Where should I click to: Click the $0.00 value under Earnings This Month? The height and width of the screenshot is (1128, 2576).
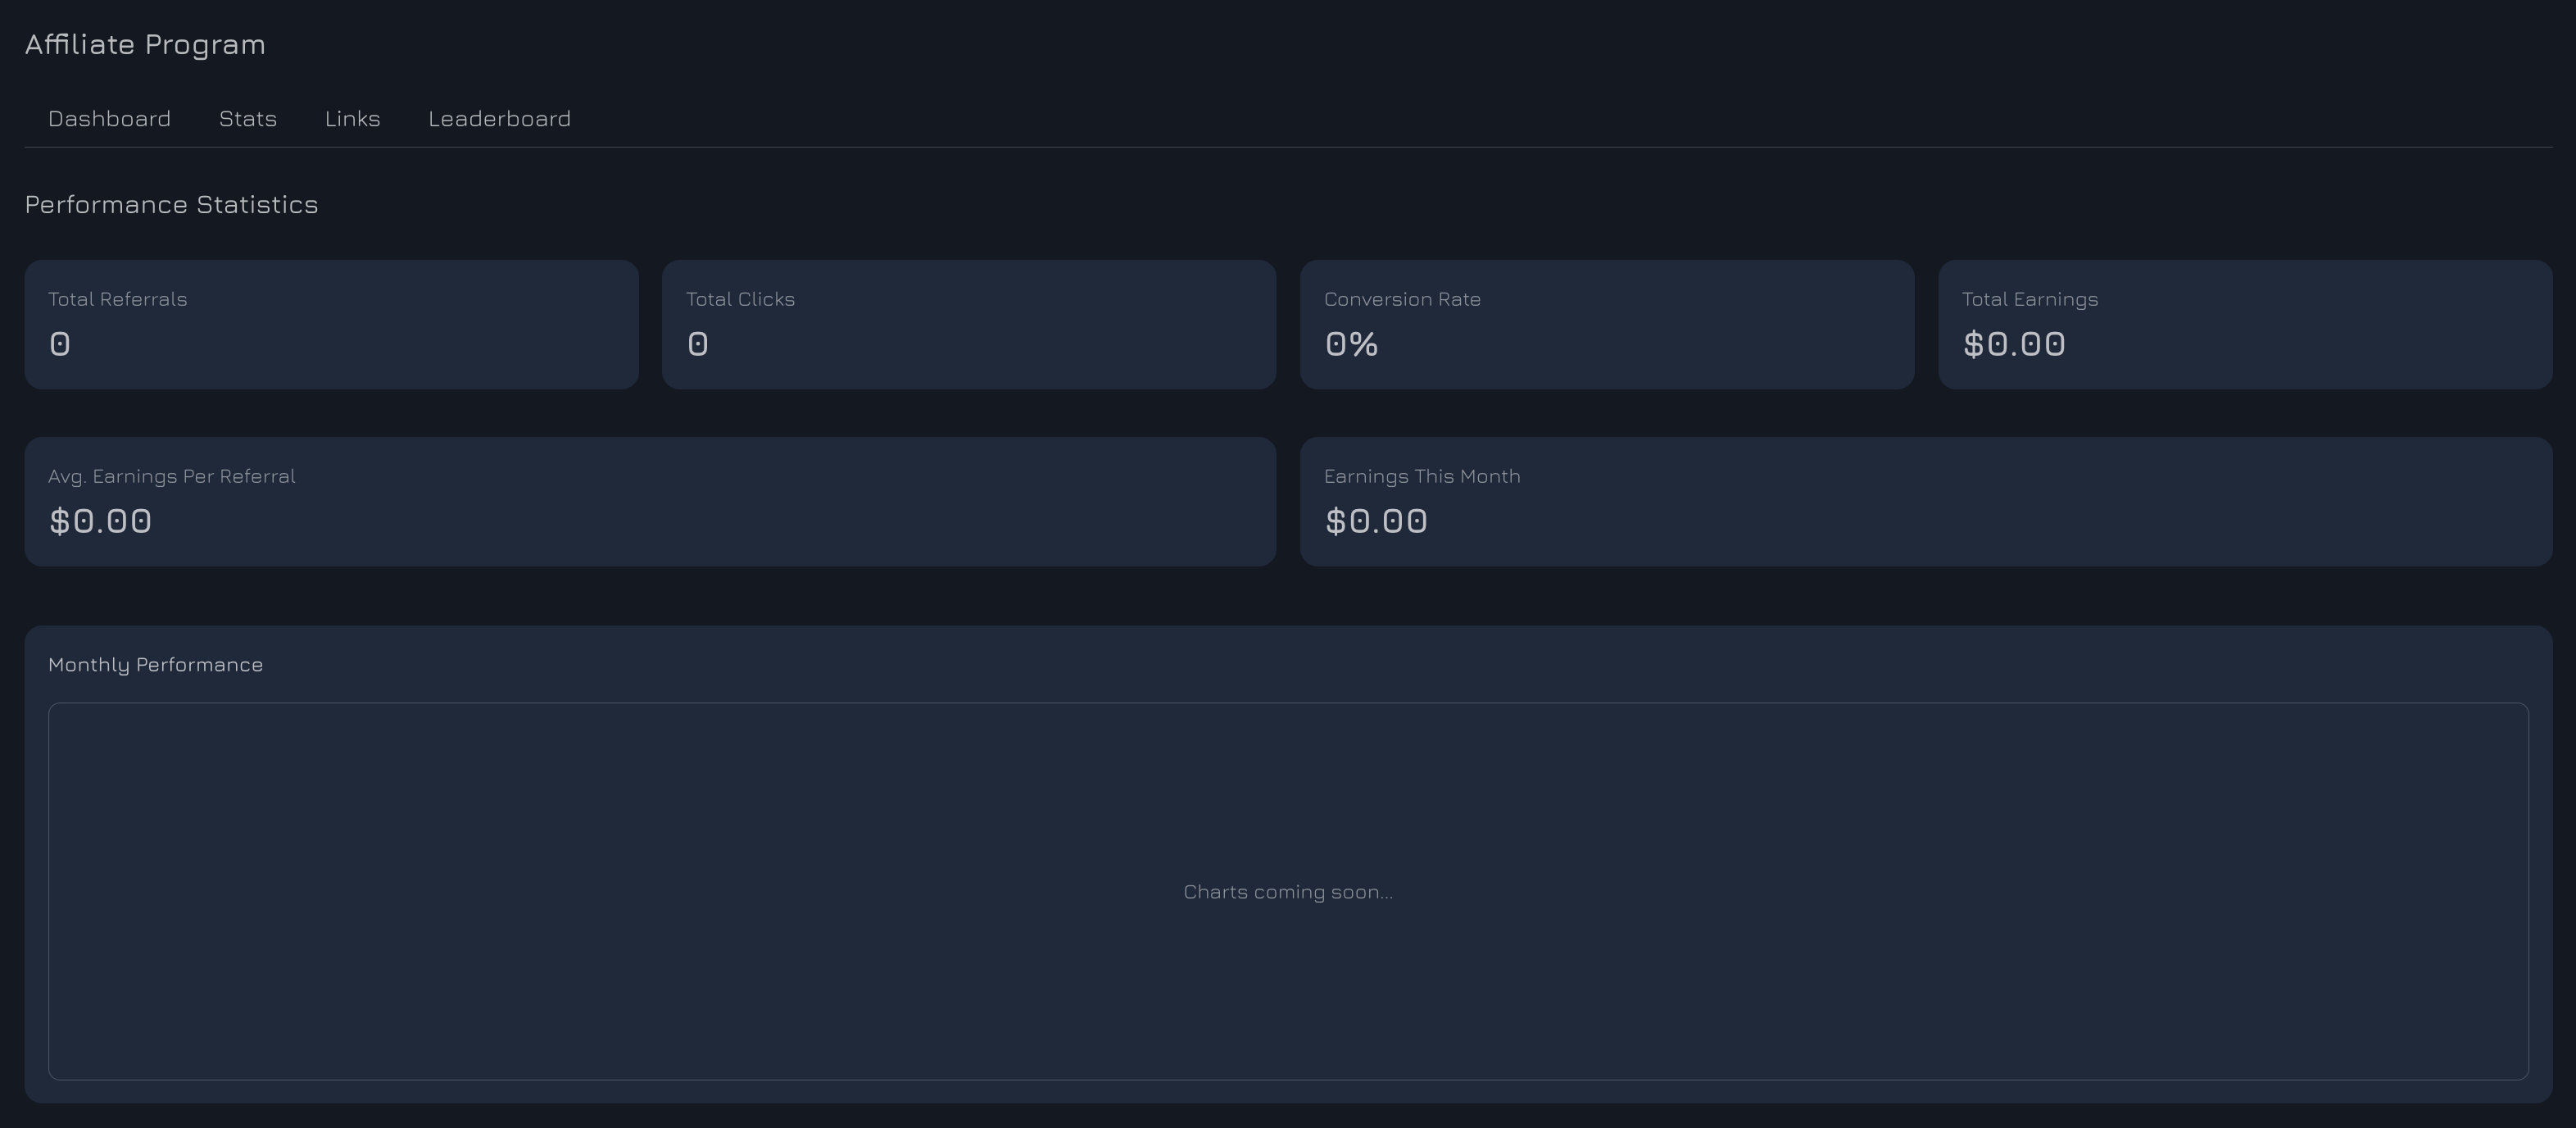(x=1375, y=521)
